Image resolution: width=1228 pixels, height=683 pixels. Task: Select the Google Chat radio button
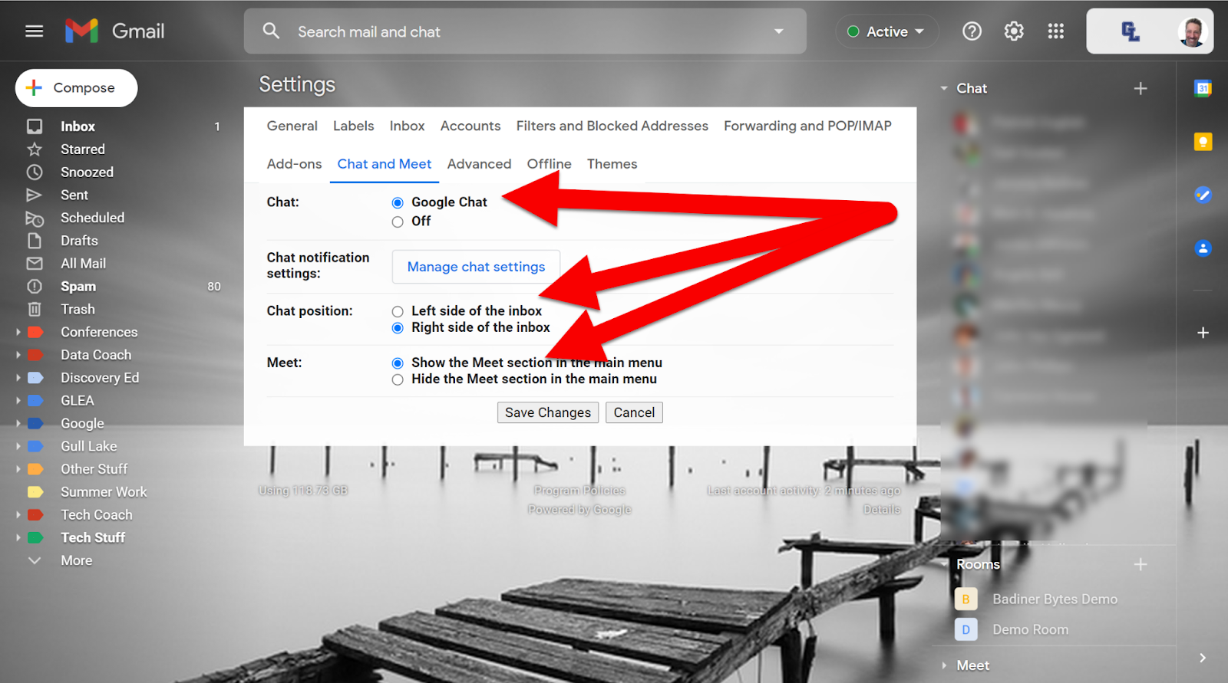(398, 203)
